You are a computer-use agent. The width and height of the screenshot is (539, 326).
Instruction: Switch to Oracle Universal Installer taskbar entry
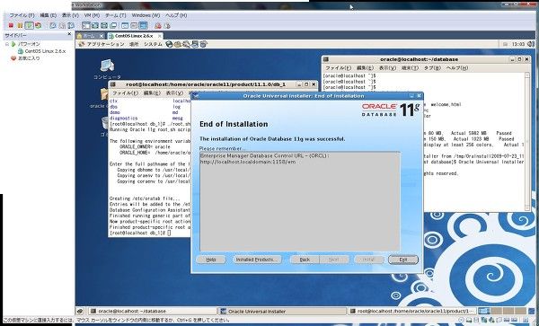(282, 312)
